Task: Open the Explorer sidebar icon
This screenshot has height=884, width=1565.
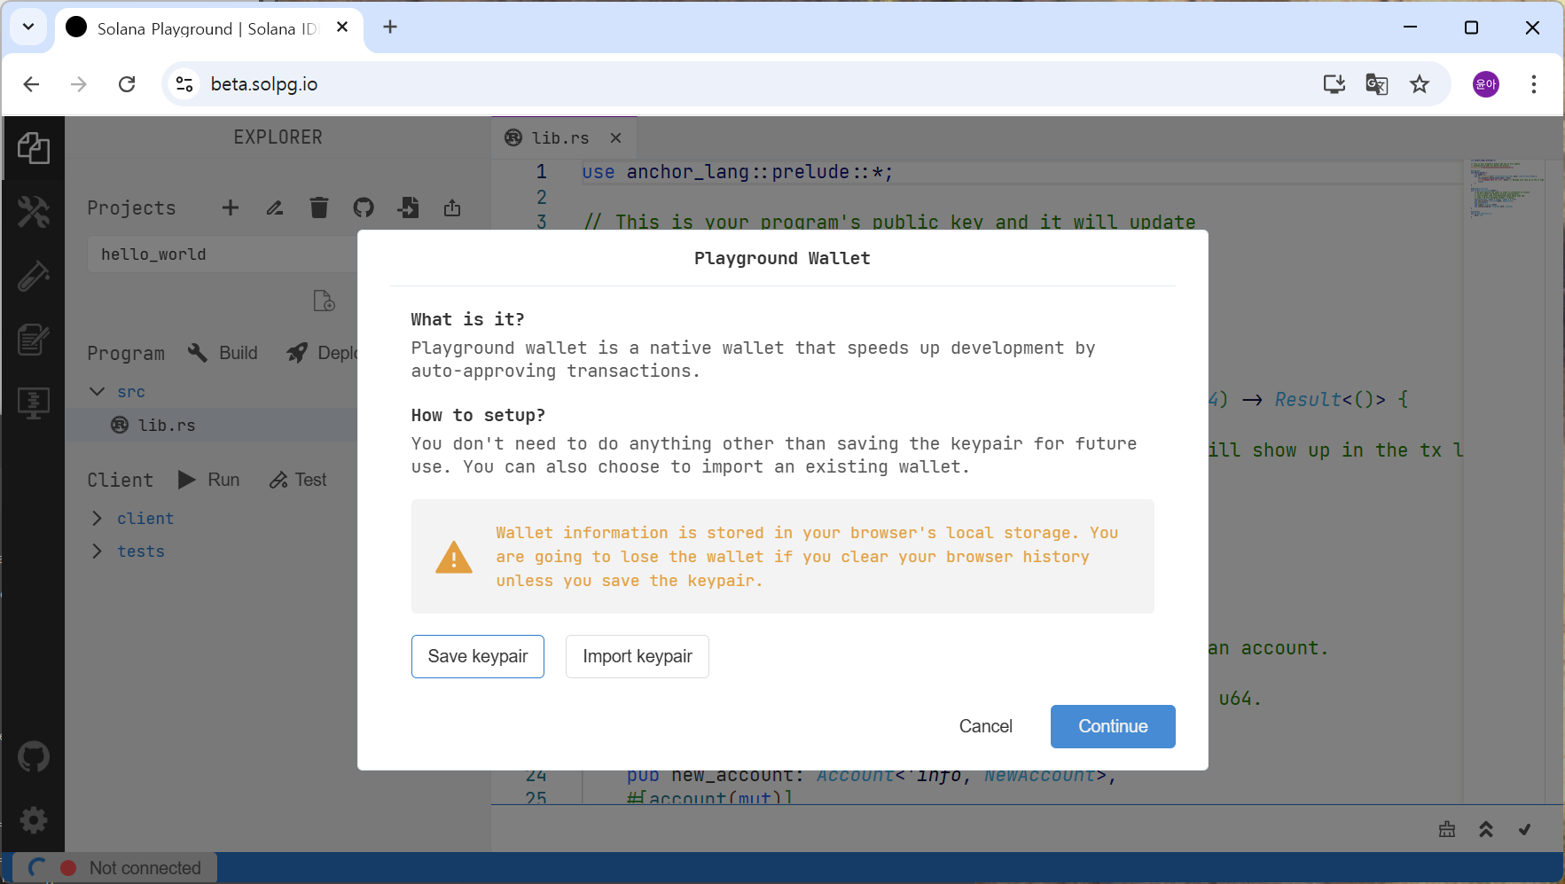Action: click(x=33, y=148)
